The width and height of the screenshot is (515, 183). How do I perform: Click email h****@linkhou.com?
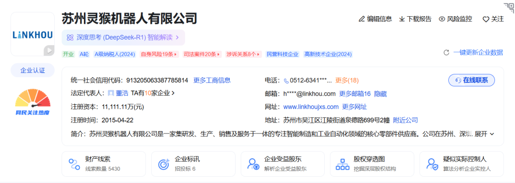click(x=309, y=94)
